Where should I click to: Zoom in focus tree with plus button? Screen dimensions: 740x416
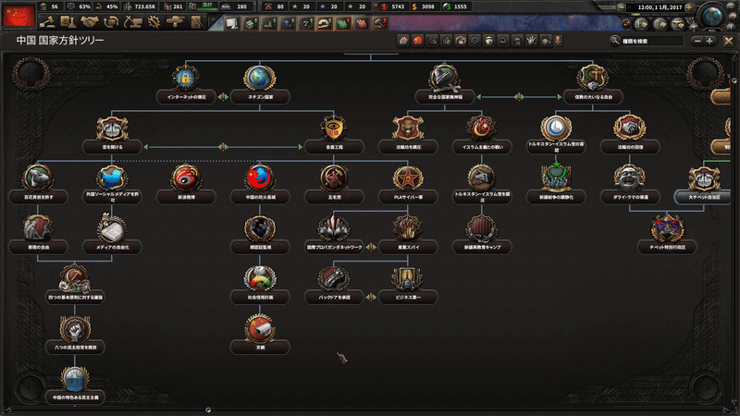[x=709, y=41]
